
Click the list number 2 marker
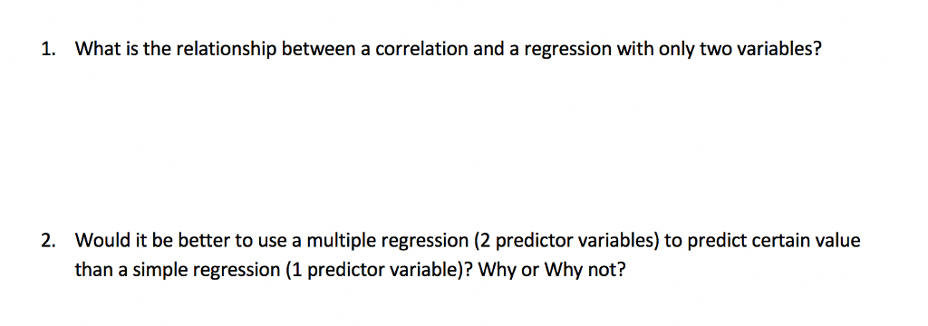coord(49,241)
